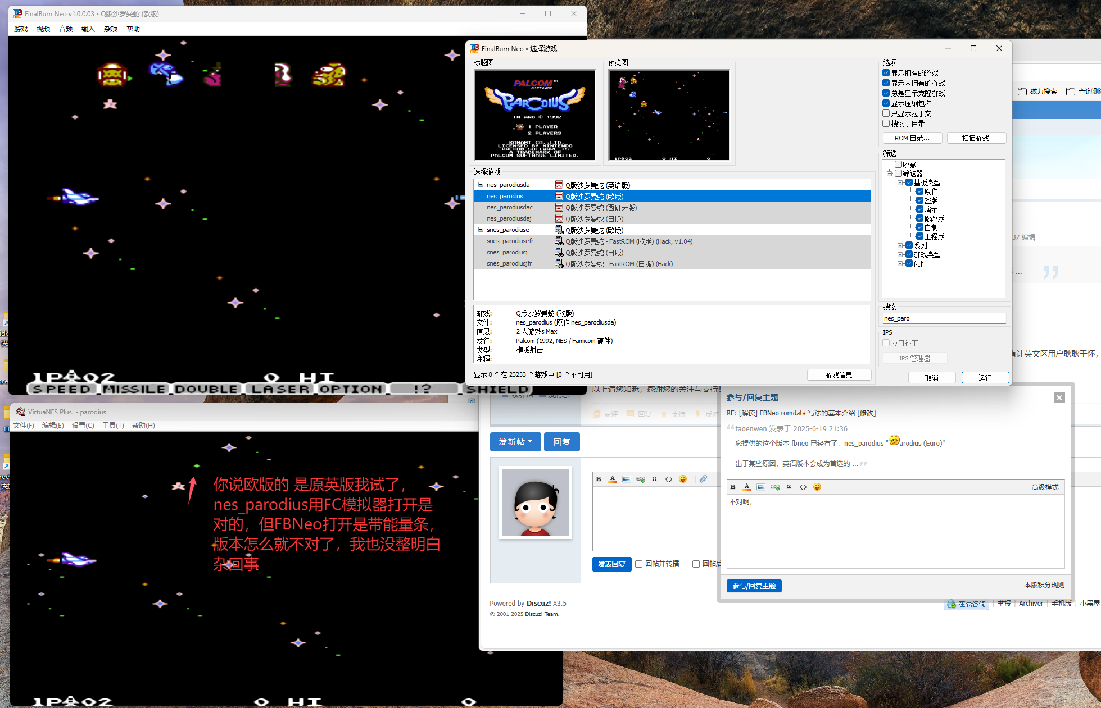This screenshot has height=708, width=1101.
Task: Click the Parodius title screen thumbnail
Action: pos(534,115)
